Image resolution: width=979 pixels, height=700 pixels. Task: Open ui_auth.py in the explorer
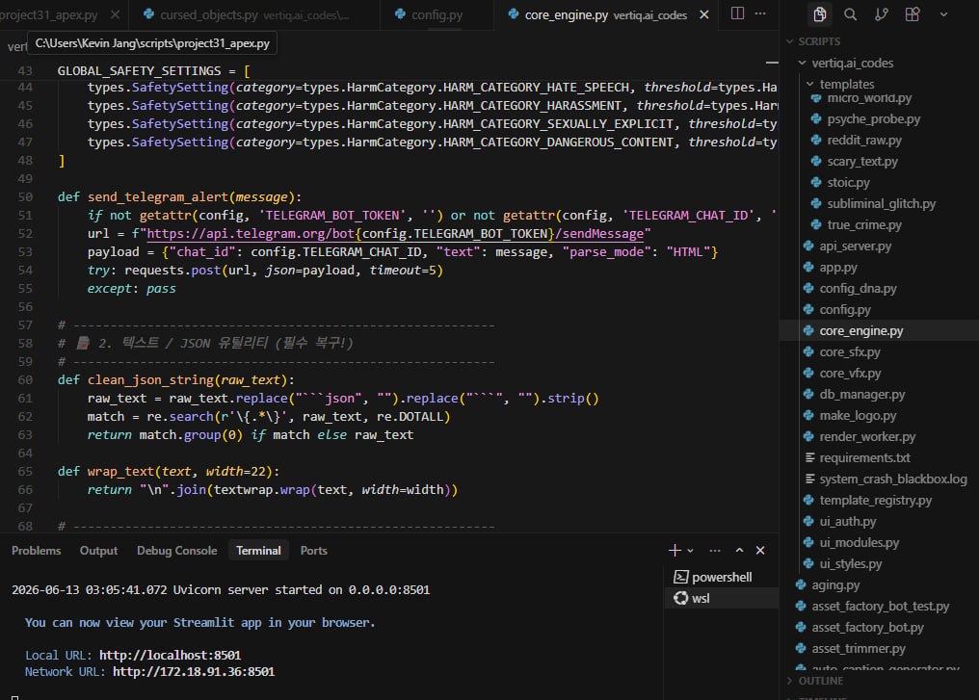click(x=847, y=522)
